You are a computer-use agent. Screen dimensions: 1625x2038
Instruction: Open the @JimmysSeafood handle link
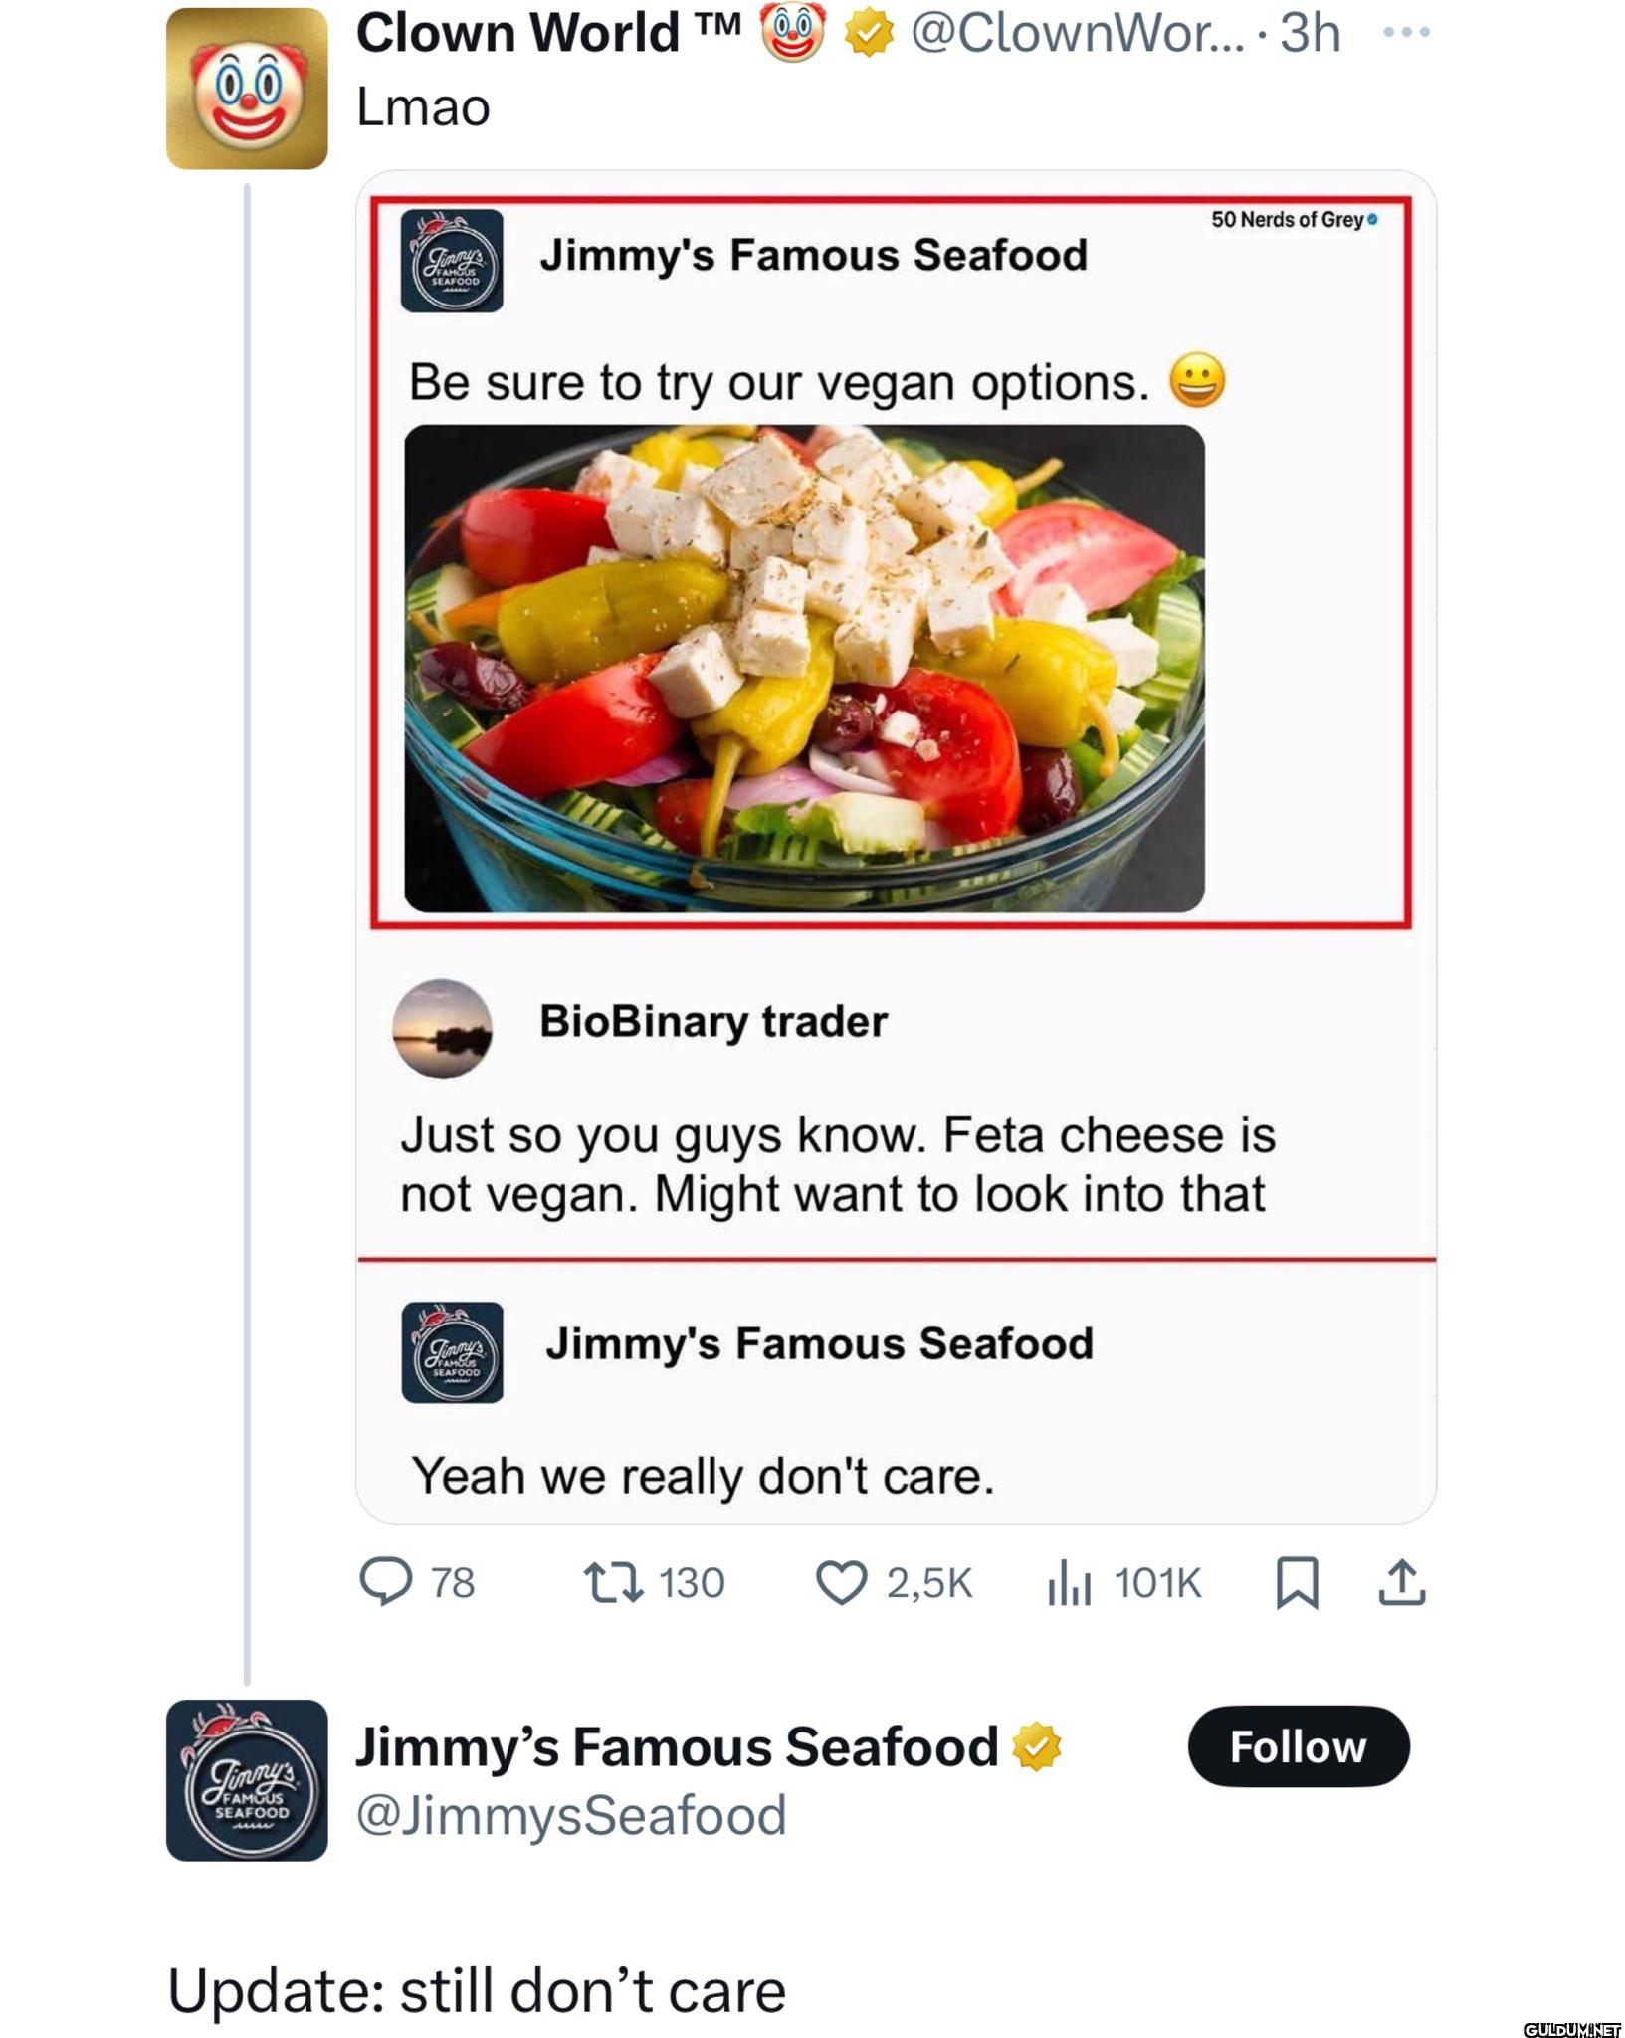571,1816
